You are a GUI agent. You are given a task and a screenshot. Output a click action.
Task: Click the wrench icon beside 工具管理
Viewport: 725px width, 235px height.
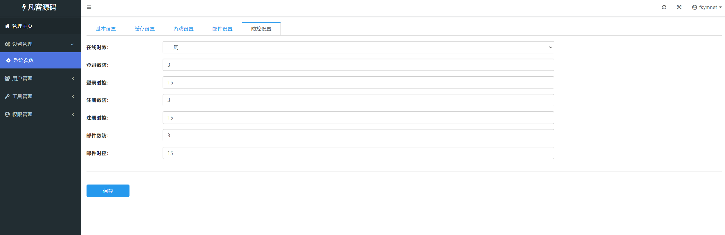(x=7, y=96)
